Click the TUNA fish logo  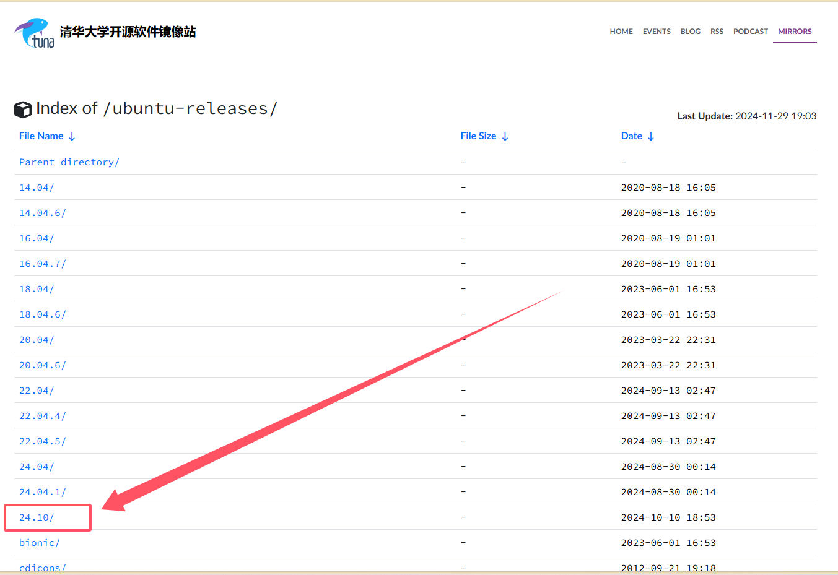(x=34, y=33)
